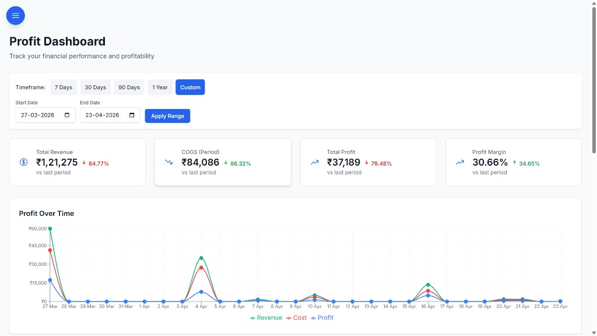
Task: Select the 30 Days timeframe
Action: (x=95, y=87)
